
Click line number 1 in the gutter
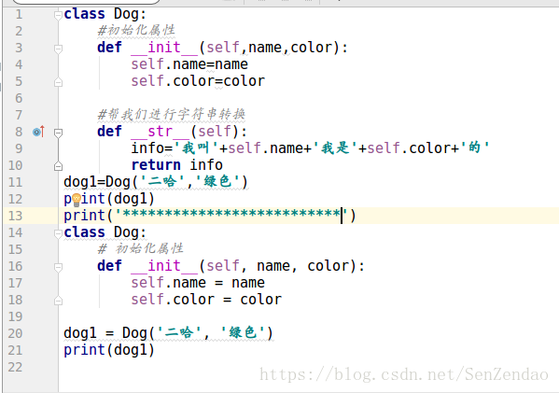[19, 14]
